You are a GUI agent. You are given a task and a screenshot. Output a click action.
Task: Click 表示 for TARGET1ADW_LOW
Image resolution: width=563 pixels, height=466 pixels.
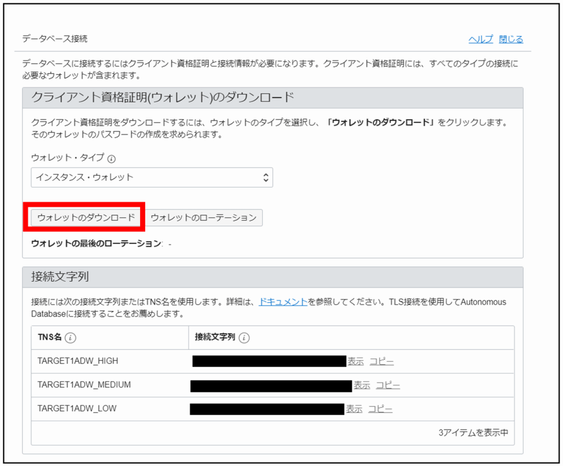pos(354,409)
